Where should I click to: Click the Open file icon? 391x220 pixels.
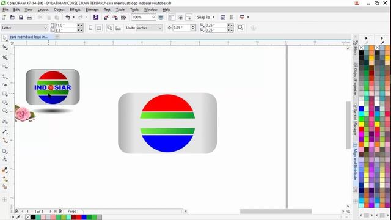[12, 17]
